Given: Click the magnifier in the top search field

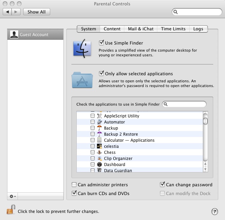Looking at the screenshot, I should pos(175,12).
